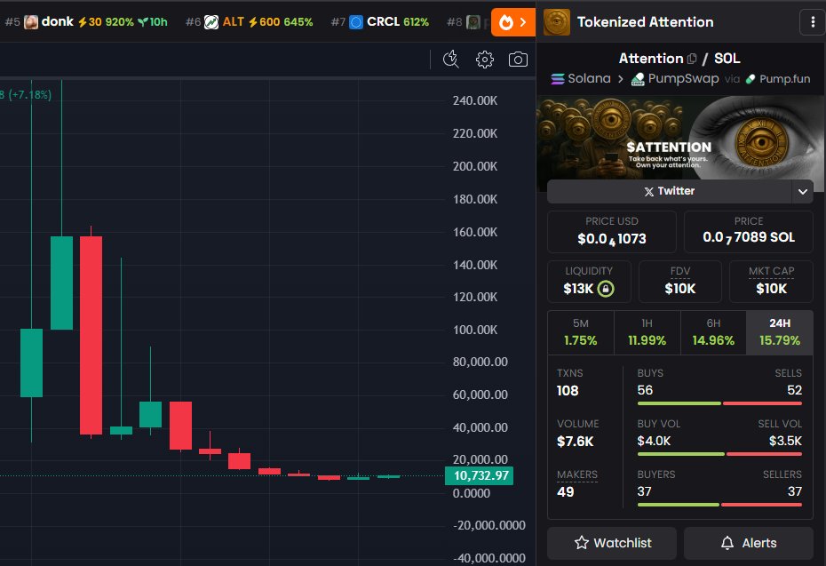Click the current price tag 10,732.97

pos(480,476)
